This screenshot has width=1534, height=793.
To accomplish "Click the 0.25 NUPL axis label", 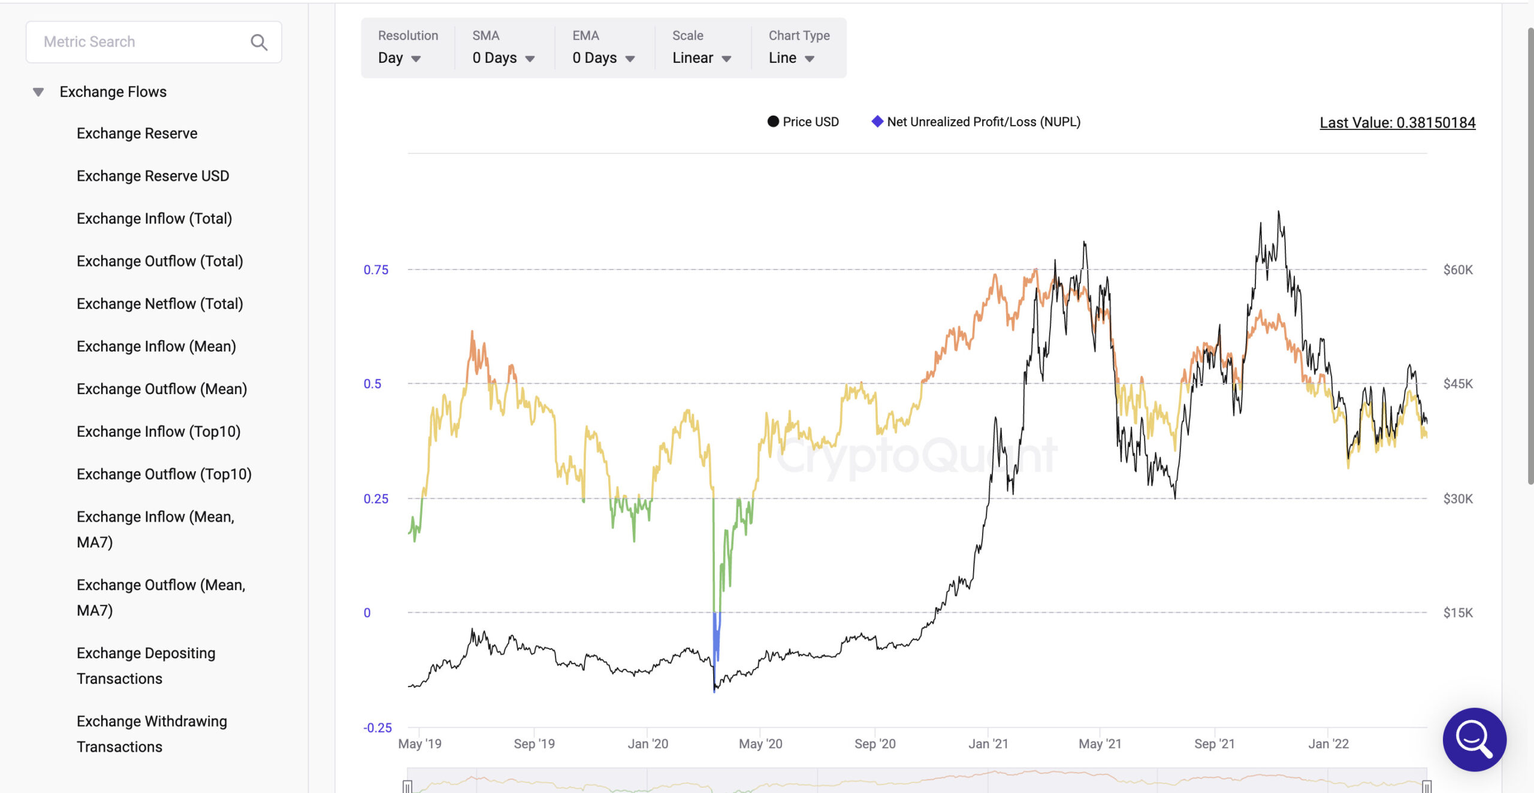I will point(376,499).
